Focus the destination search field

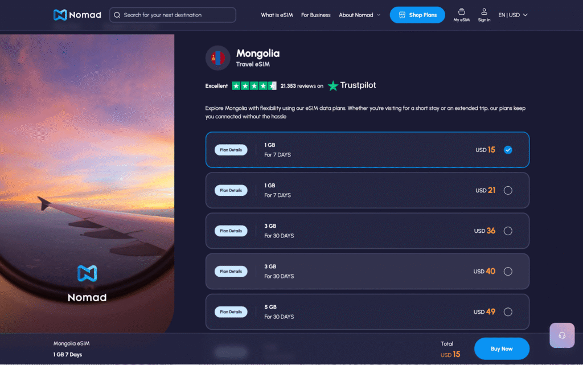[x=173, y=15]
